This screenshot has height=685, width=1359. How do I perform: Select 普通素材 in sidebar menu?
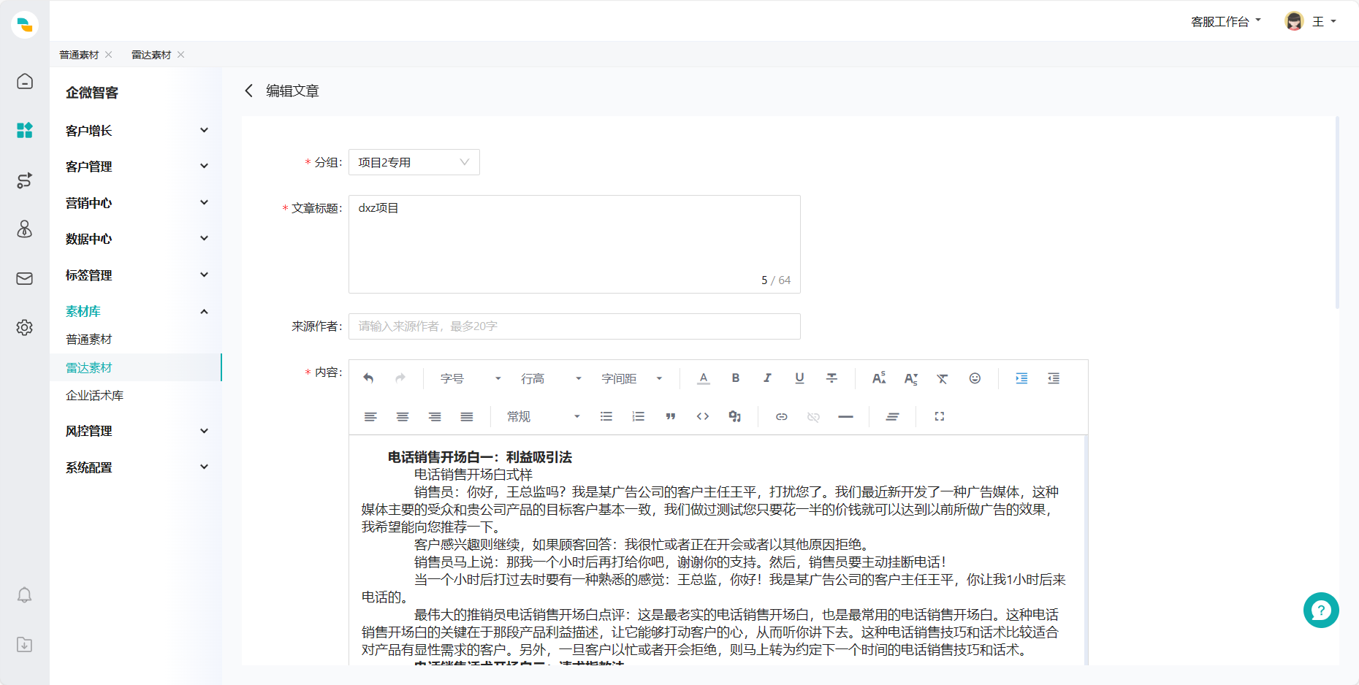coord(136,340)
